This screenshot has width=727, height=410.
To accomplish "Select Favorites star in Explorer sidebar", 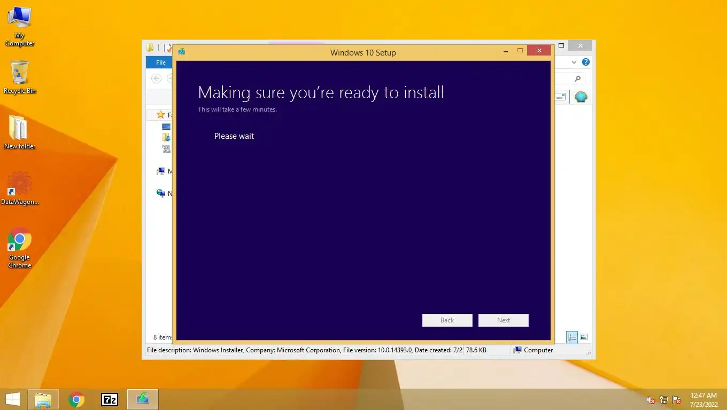I will [160, 115].
